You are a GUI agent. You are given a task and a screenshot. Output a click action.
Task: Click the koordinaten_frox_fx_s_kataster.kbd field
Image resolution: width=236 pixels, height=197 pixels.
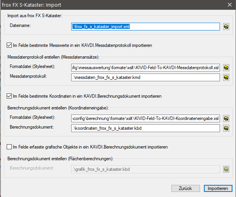click(146, 127)
